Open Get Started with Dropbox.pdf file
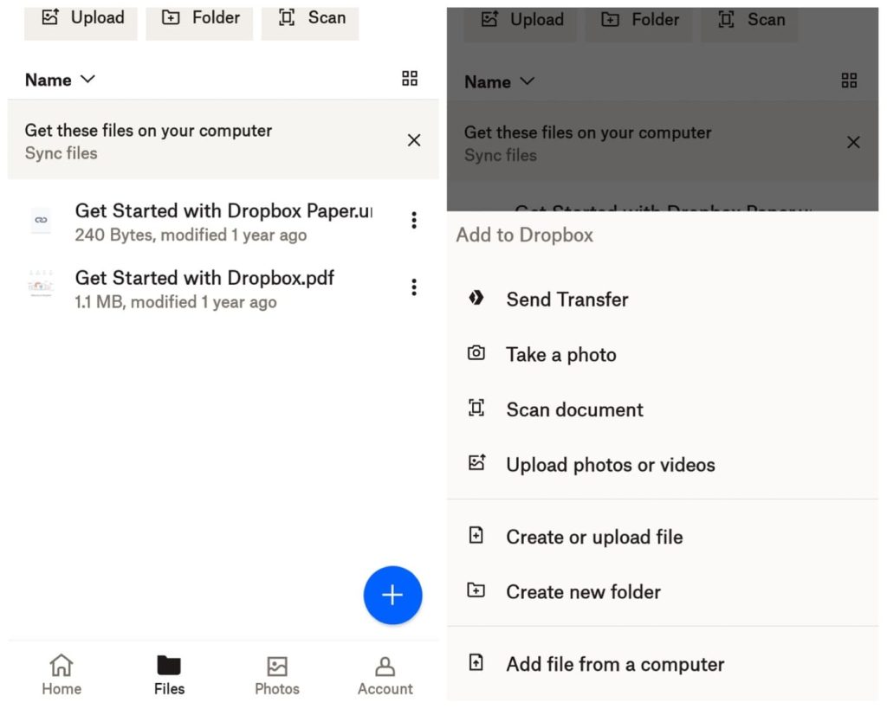The width and height of the screenshot is (887, 709). [x=204, y=288]
